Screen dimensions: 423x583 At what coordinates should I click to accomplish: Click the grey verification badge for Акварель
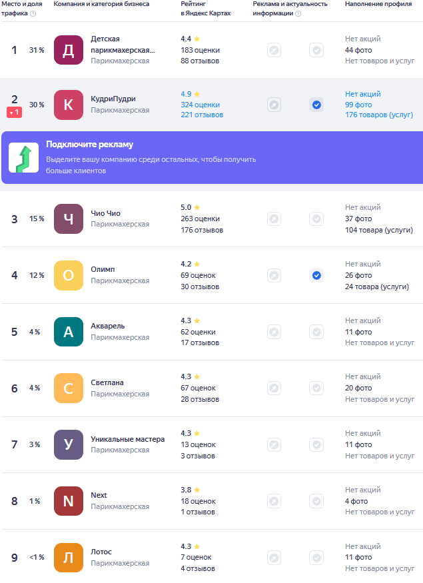coord(316,332)
